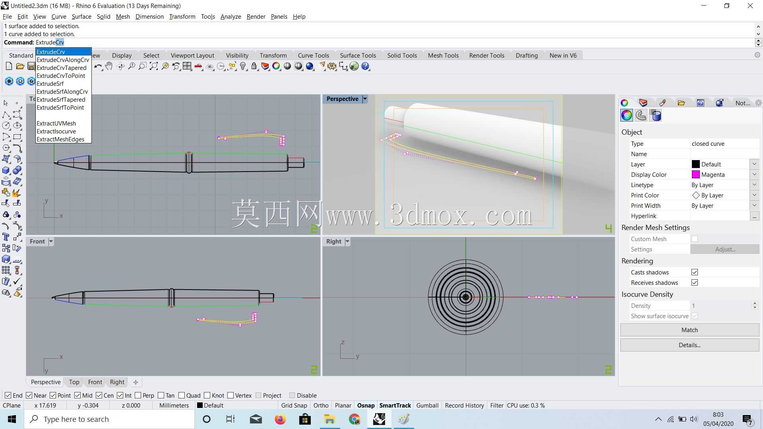Click the light bulb hide/show icon

click(243, 66)
